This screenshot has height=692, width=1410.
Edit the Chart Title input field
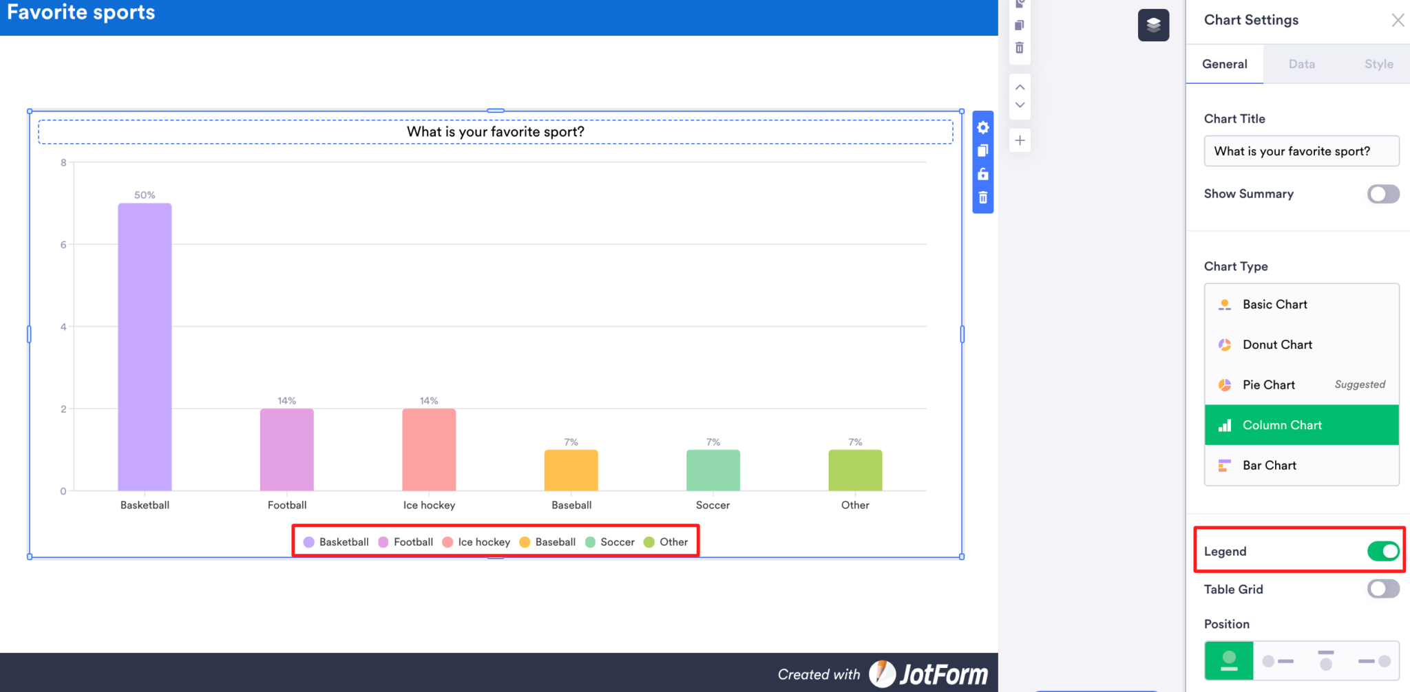[1301, 151]
